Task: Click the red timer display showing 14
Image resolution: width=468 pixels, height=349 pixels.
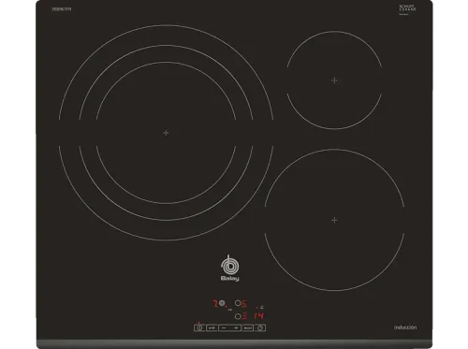Action: pyautogui.click(x=259, y=316)
